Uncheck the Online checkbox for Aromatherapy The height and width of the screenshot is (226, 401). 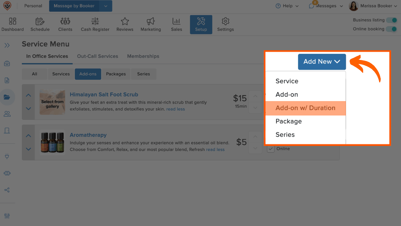click(x=271, y=148)
